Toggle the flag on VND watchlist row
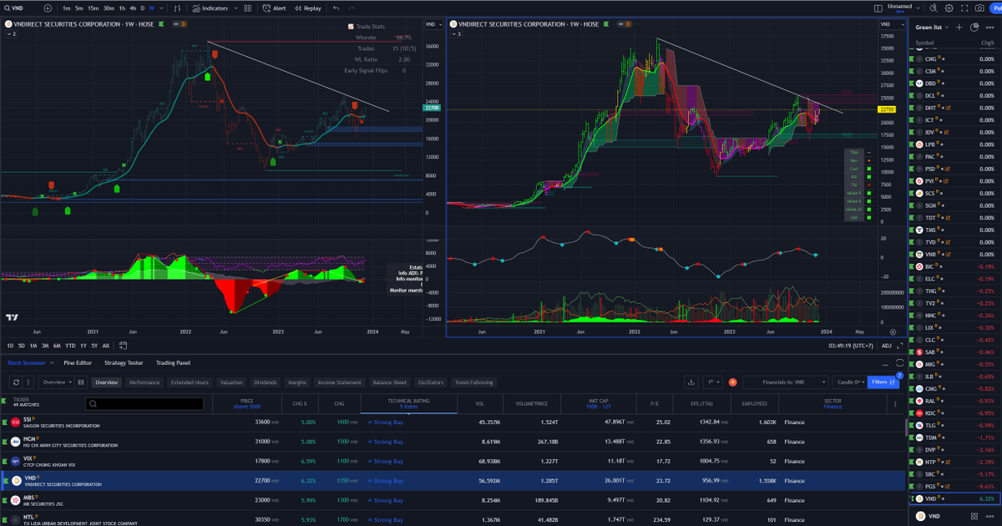The height and width of the screenshot is (526, 1002). (x=912, y=498)
